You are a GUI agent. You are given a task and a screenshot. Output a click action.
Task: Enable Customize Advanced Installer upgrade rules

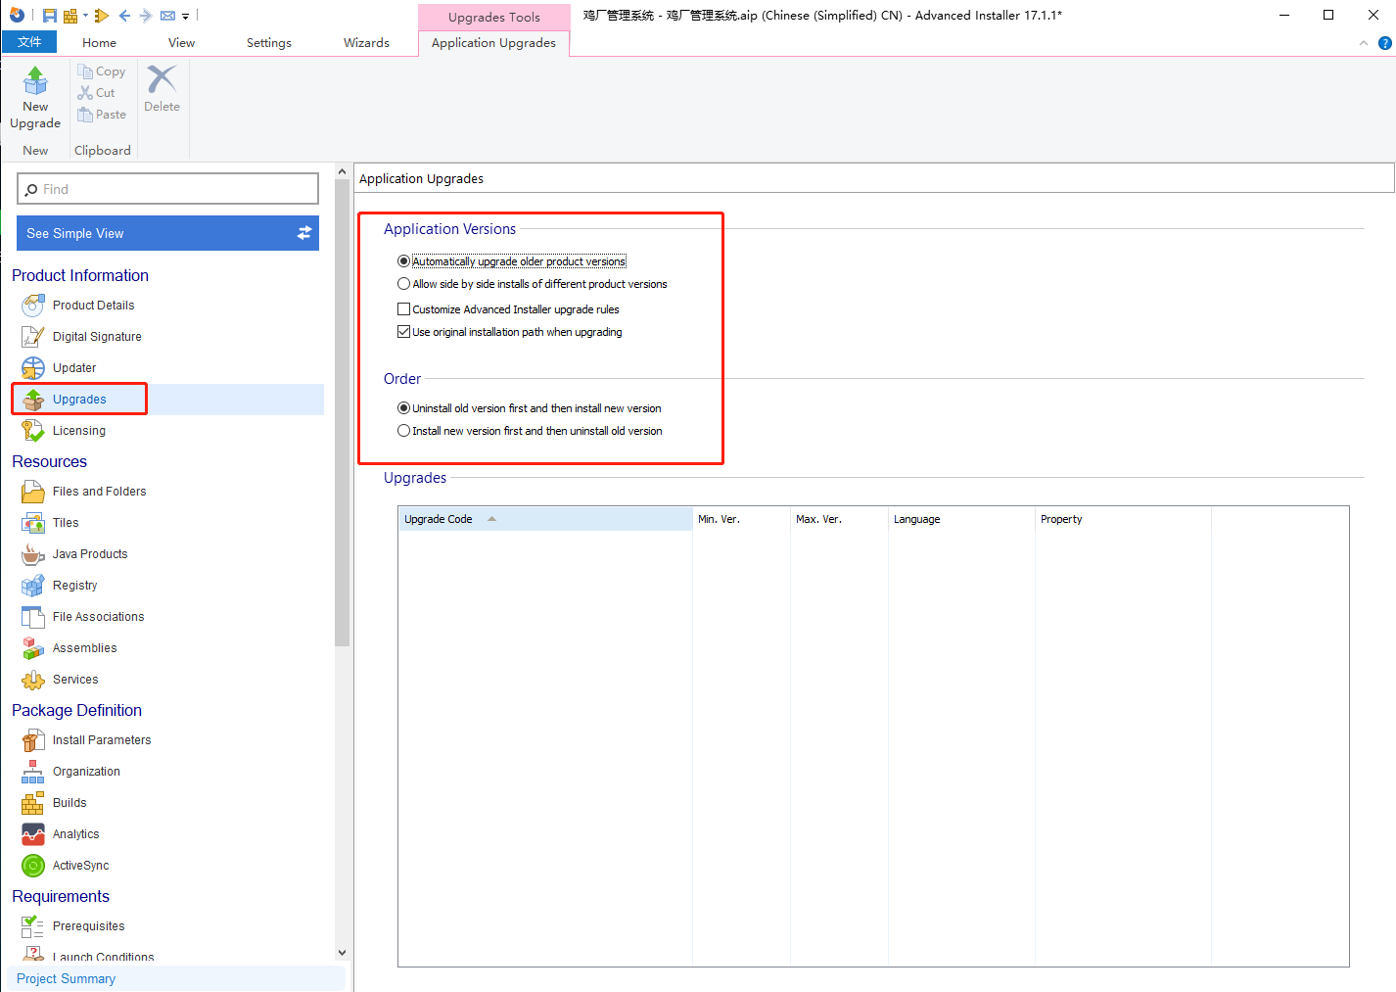pos(403,309)
